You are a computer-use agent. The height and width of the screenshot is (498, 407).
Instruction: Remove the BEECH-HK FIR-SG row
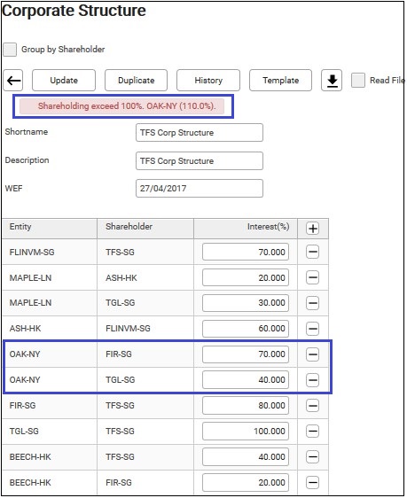click(313, 482)
